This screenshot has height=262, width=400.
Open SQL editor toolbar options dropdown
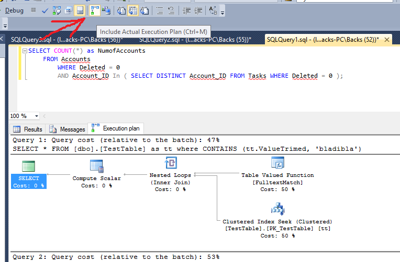pyautogui.click(x=223, y=13)
